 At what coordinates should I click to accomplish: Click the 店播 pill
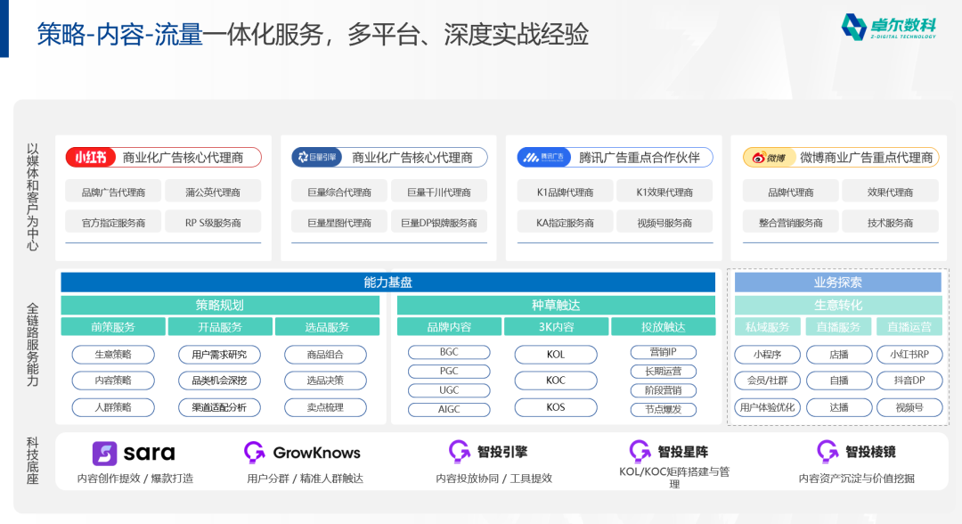[839, 355]
